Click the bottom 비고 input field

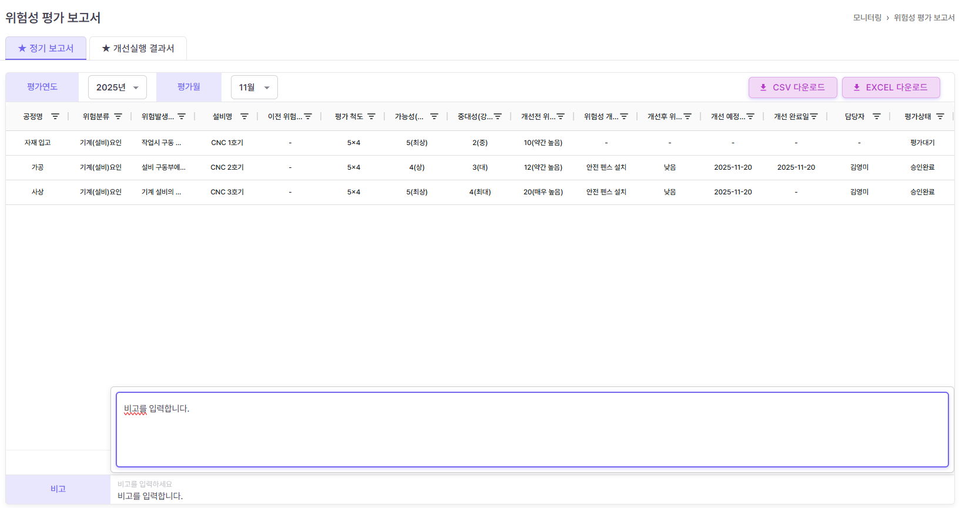coord(532,495)
